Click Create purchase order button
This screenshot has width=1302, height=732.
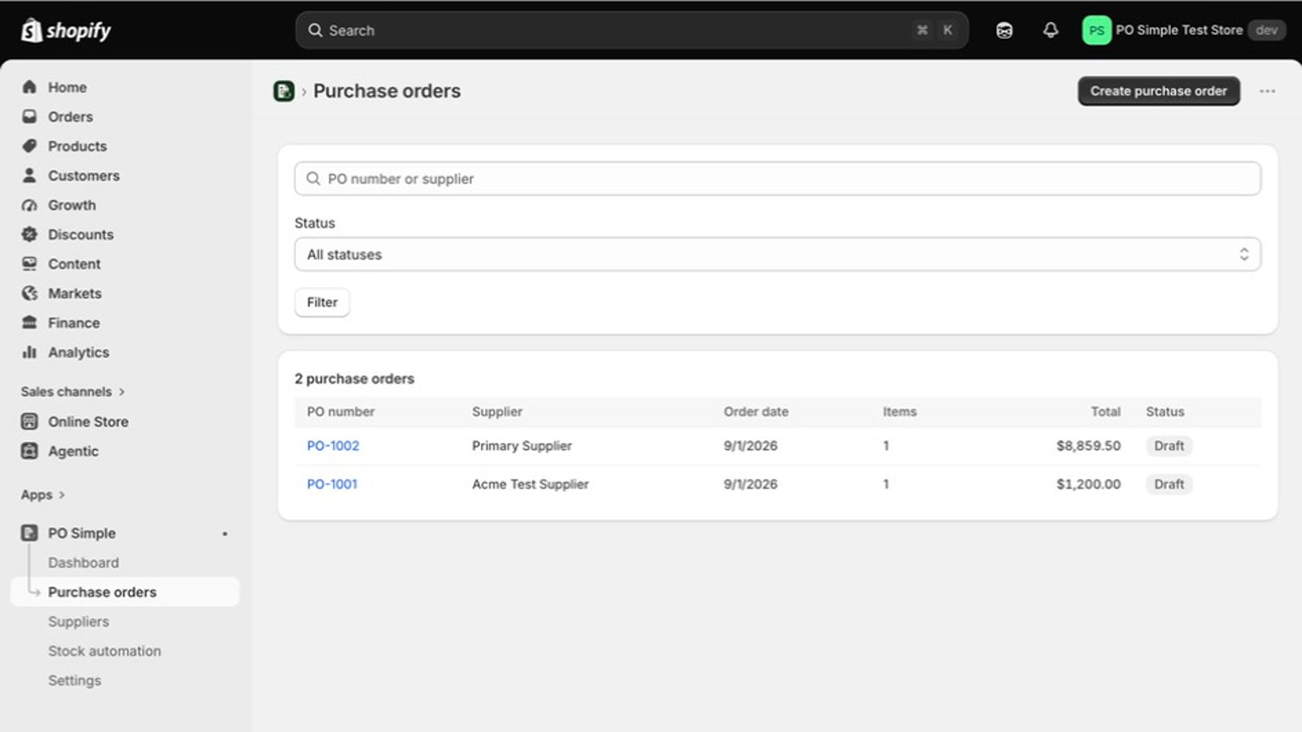tap(1158, 91)
